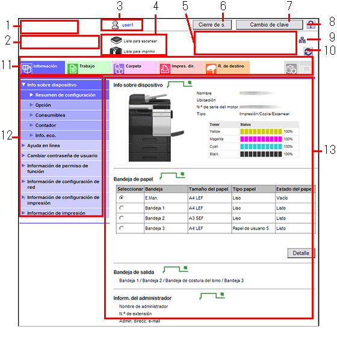Switch to the R. de destino tab
The height and width of the screenshot is (344, 337).
pyautogui.click(x=227, y=68)
